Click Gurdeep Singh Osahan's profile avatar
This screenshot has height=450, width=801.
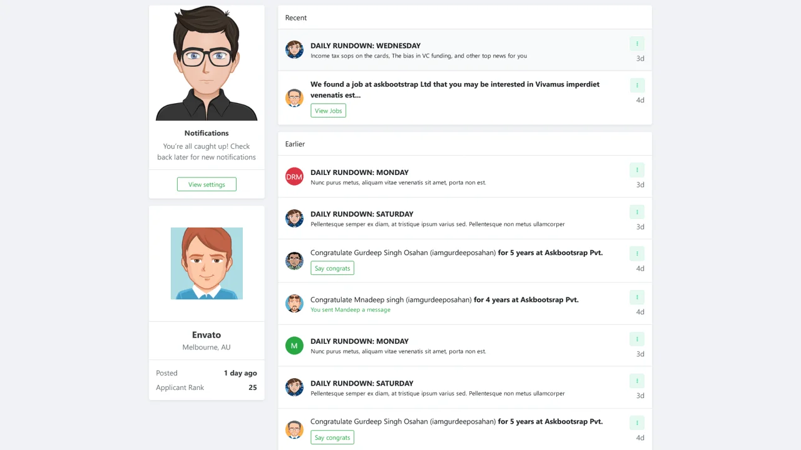pyautogui.click(x=294, y=261)
